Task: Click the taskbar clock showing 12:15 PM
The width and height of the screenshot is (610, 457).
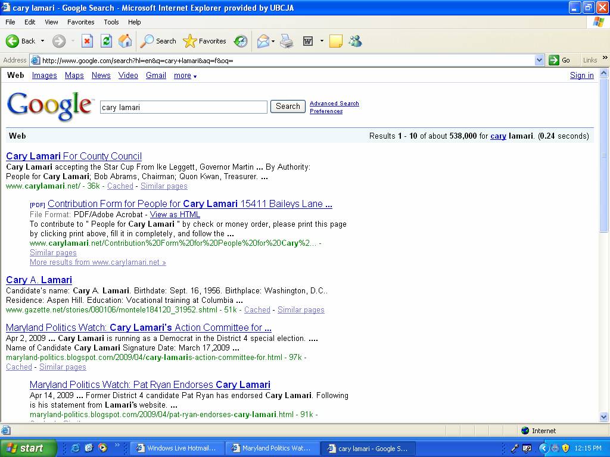Action: pyautogui.click(x=588, y=448)
